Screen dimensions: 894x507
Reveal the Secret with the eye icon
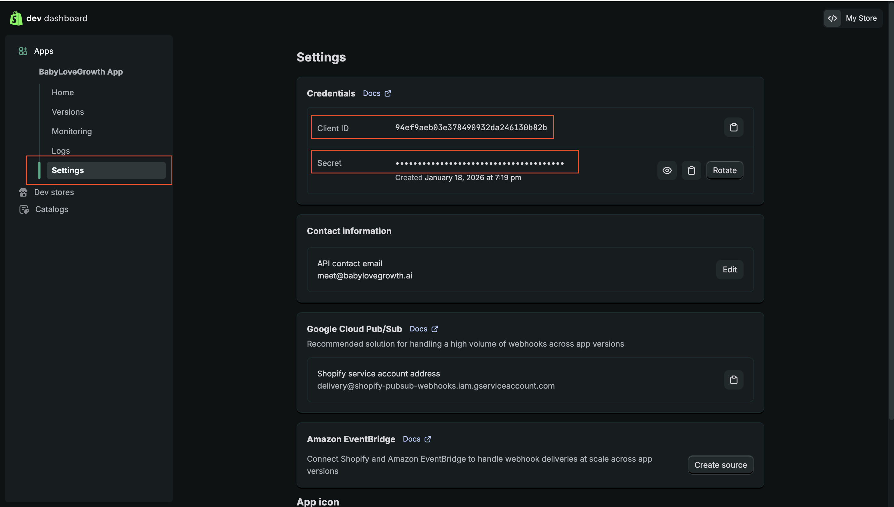coord(667,170)
